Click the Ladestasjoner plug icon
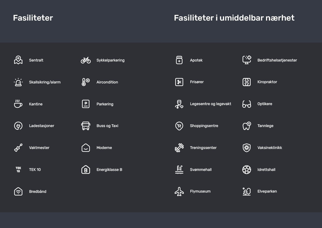Image resolution: width=322 pixels, height=228 pixels. pyautogui.click(x=18, y=126)
